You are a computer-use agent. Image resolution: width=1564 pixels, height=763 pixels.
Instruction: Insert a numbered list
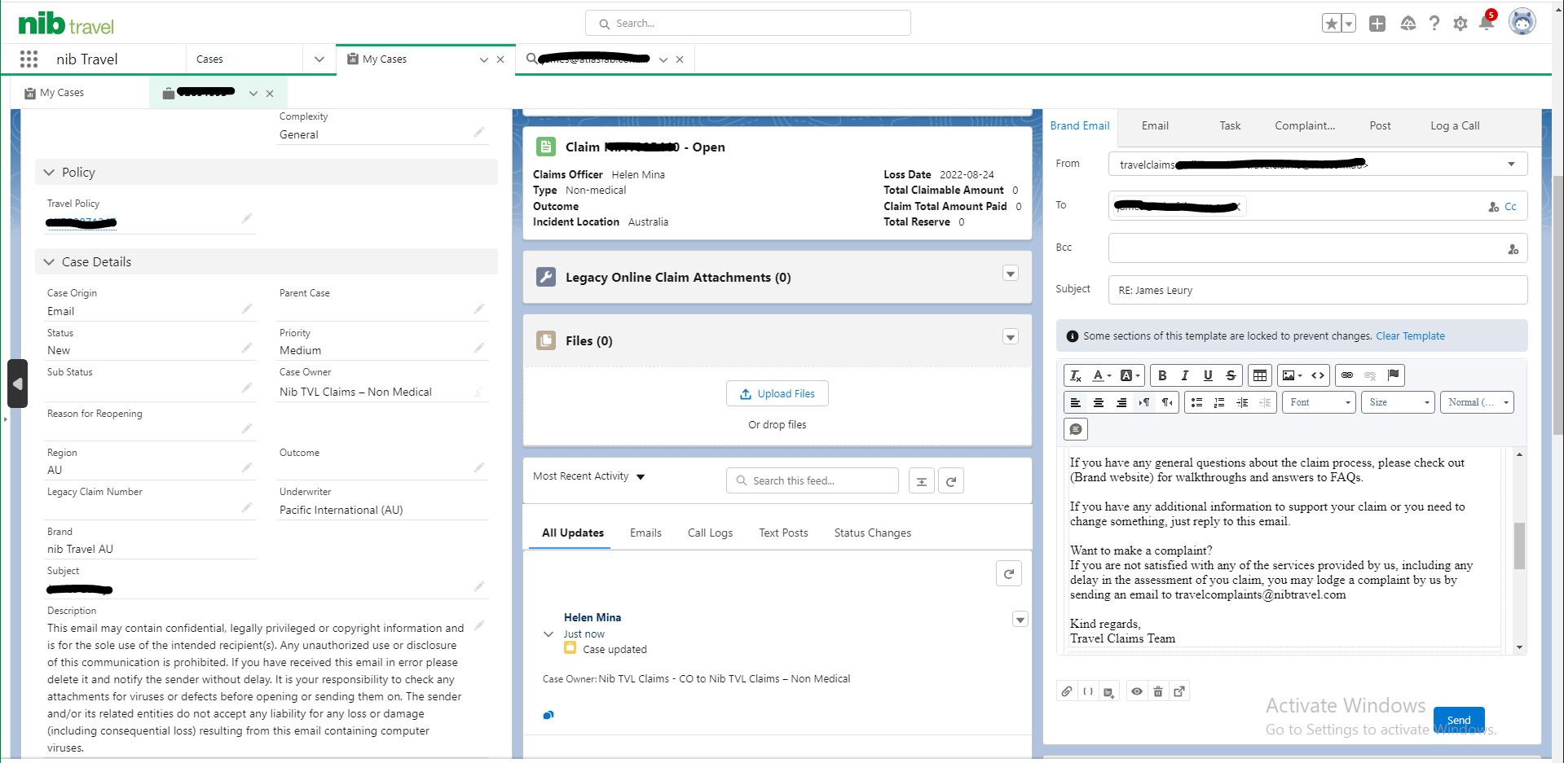tap(1219, 402)
